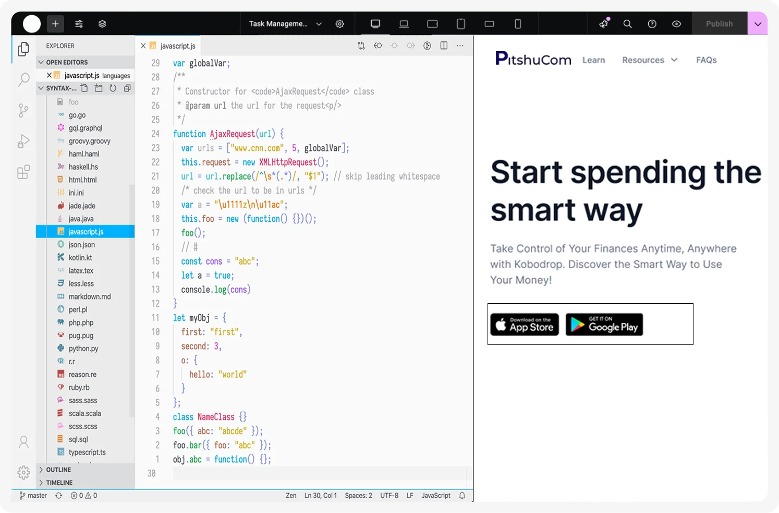The width and height of the screenshot is (779, 513).
Task: Open the Accounts icon in activity bar
Action: [23, 442]
